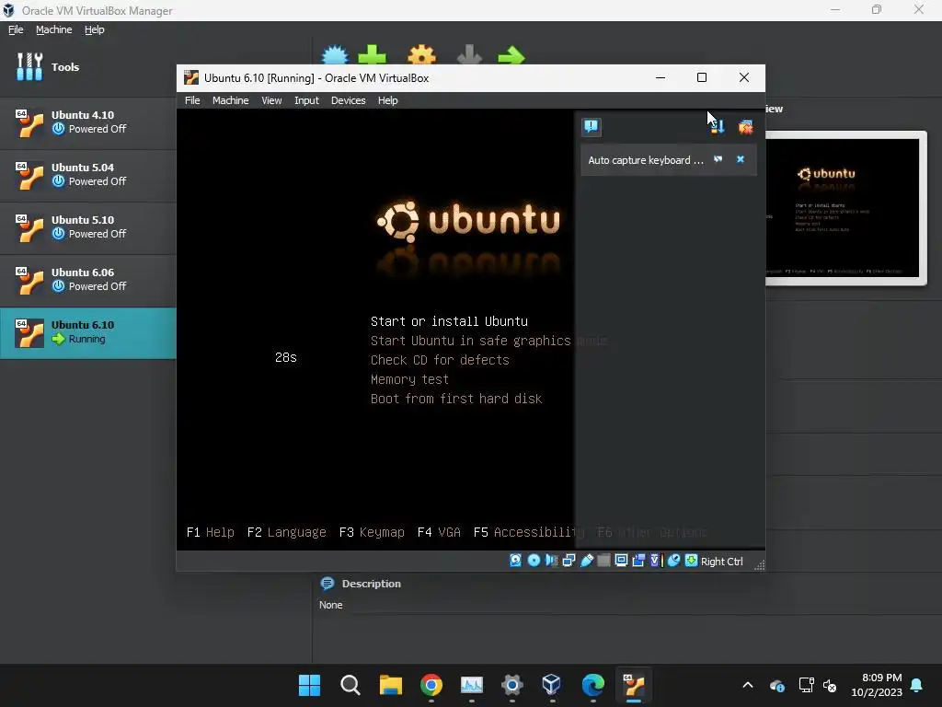The image size is (942, 707).
Task: Click the Right Ctrl host key label
Action: tap(722, 561)
